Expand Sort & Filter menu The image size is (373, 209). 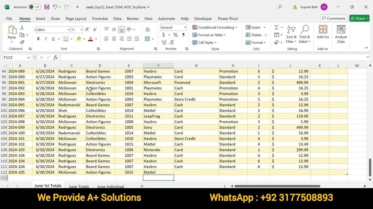pyautogui.click(x=291, y=35)
